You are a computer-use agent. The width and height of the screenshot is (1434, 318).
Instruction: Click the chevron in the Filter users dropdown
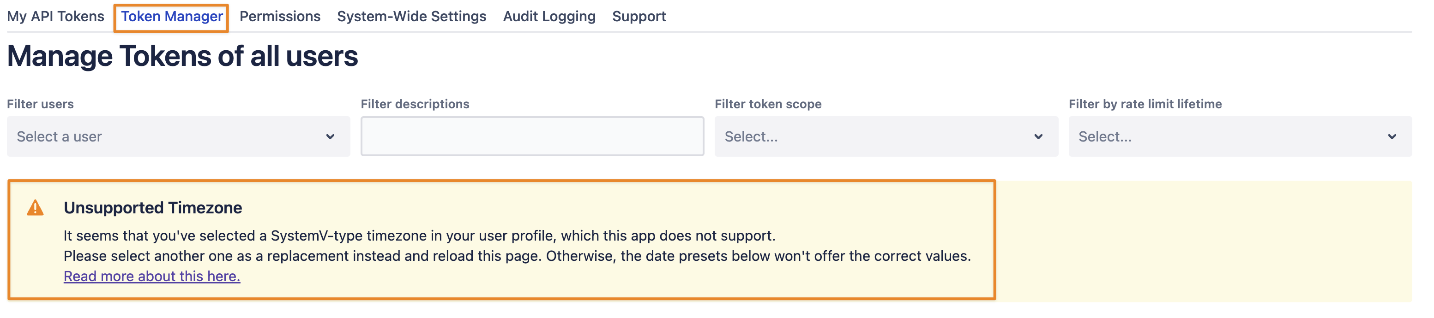[330, 137]
